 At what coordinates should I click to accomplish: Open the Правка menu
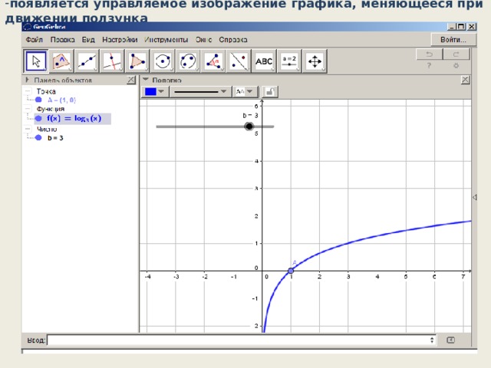point(62,40)
